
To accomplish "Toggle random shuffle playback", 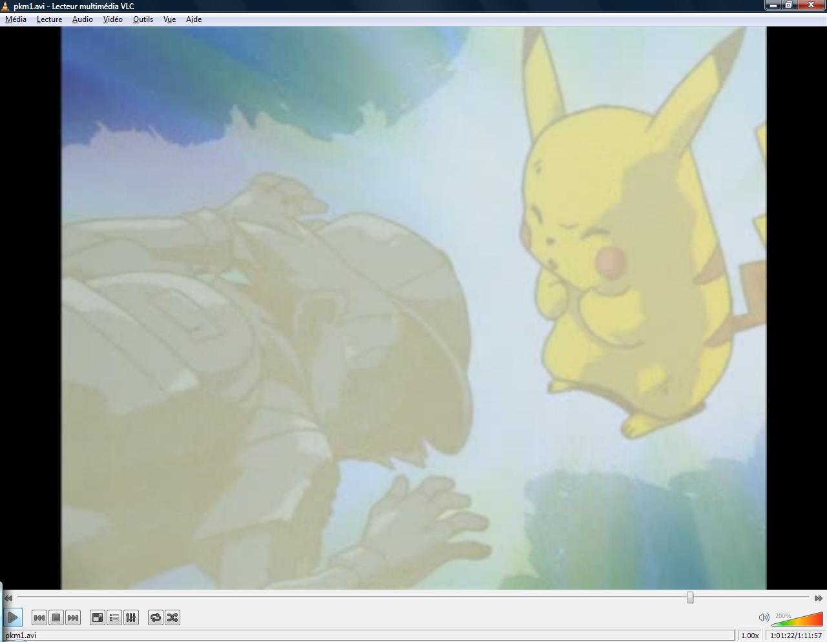I will tap(173, 617).
